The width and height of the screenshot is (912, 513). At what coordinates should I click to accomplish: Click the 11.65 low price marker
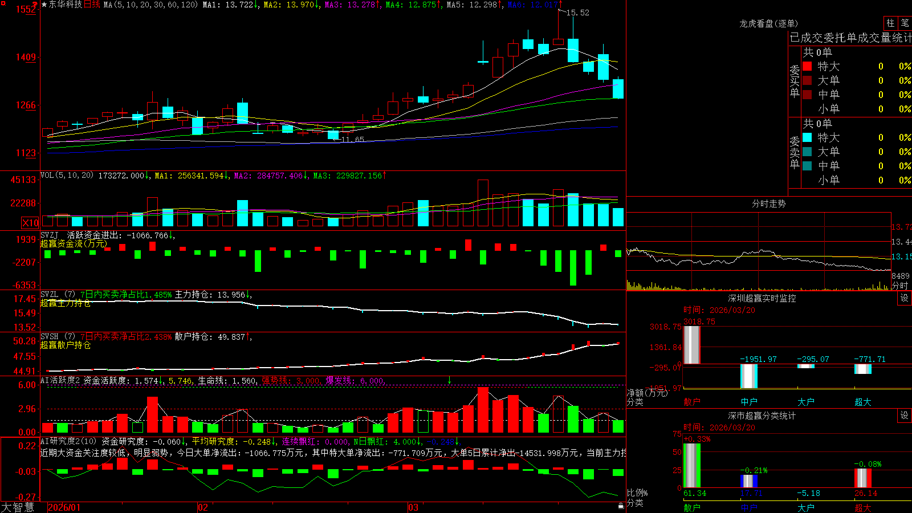[352, 140]
